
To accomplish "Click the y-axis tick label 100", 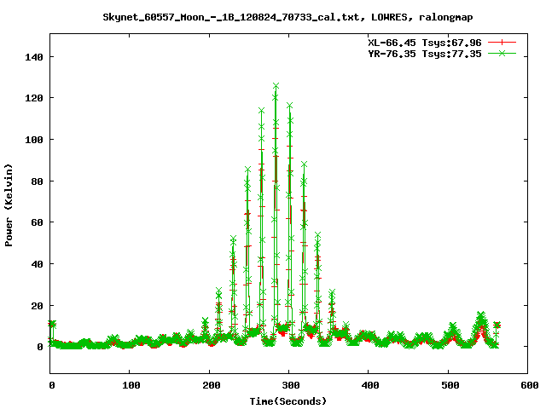I will coord(34,140).
